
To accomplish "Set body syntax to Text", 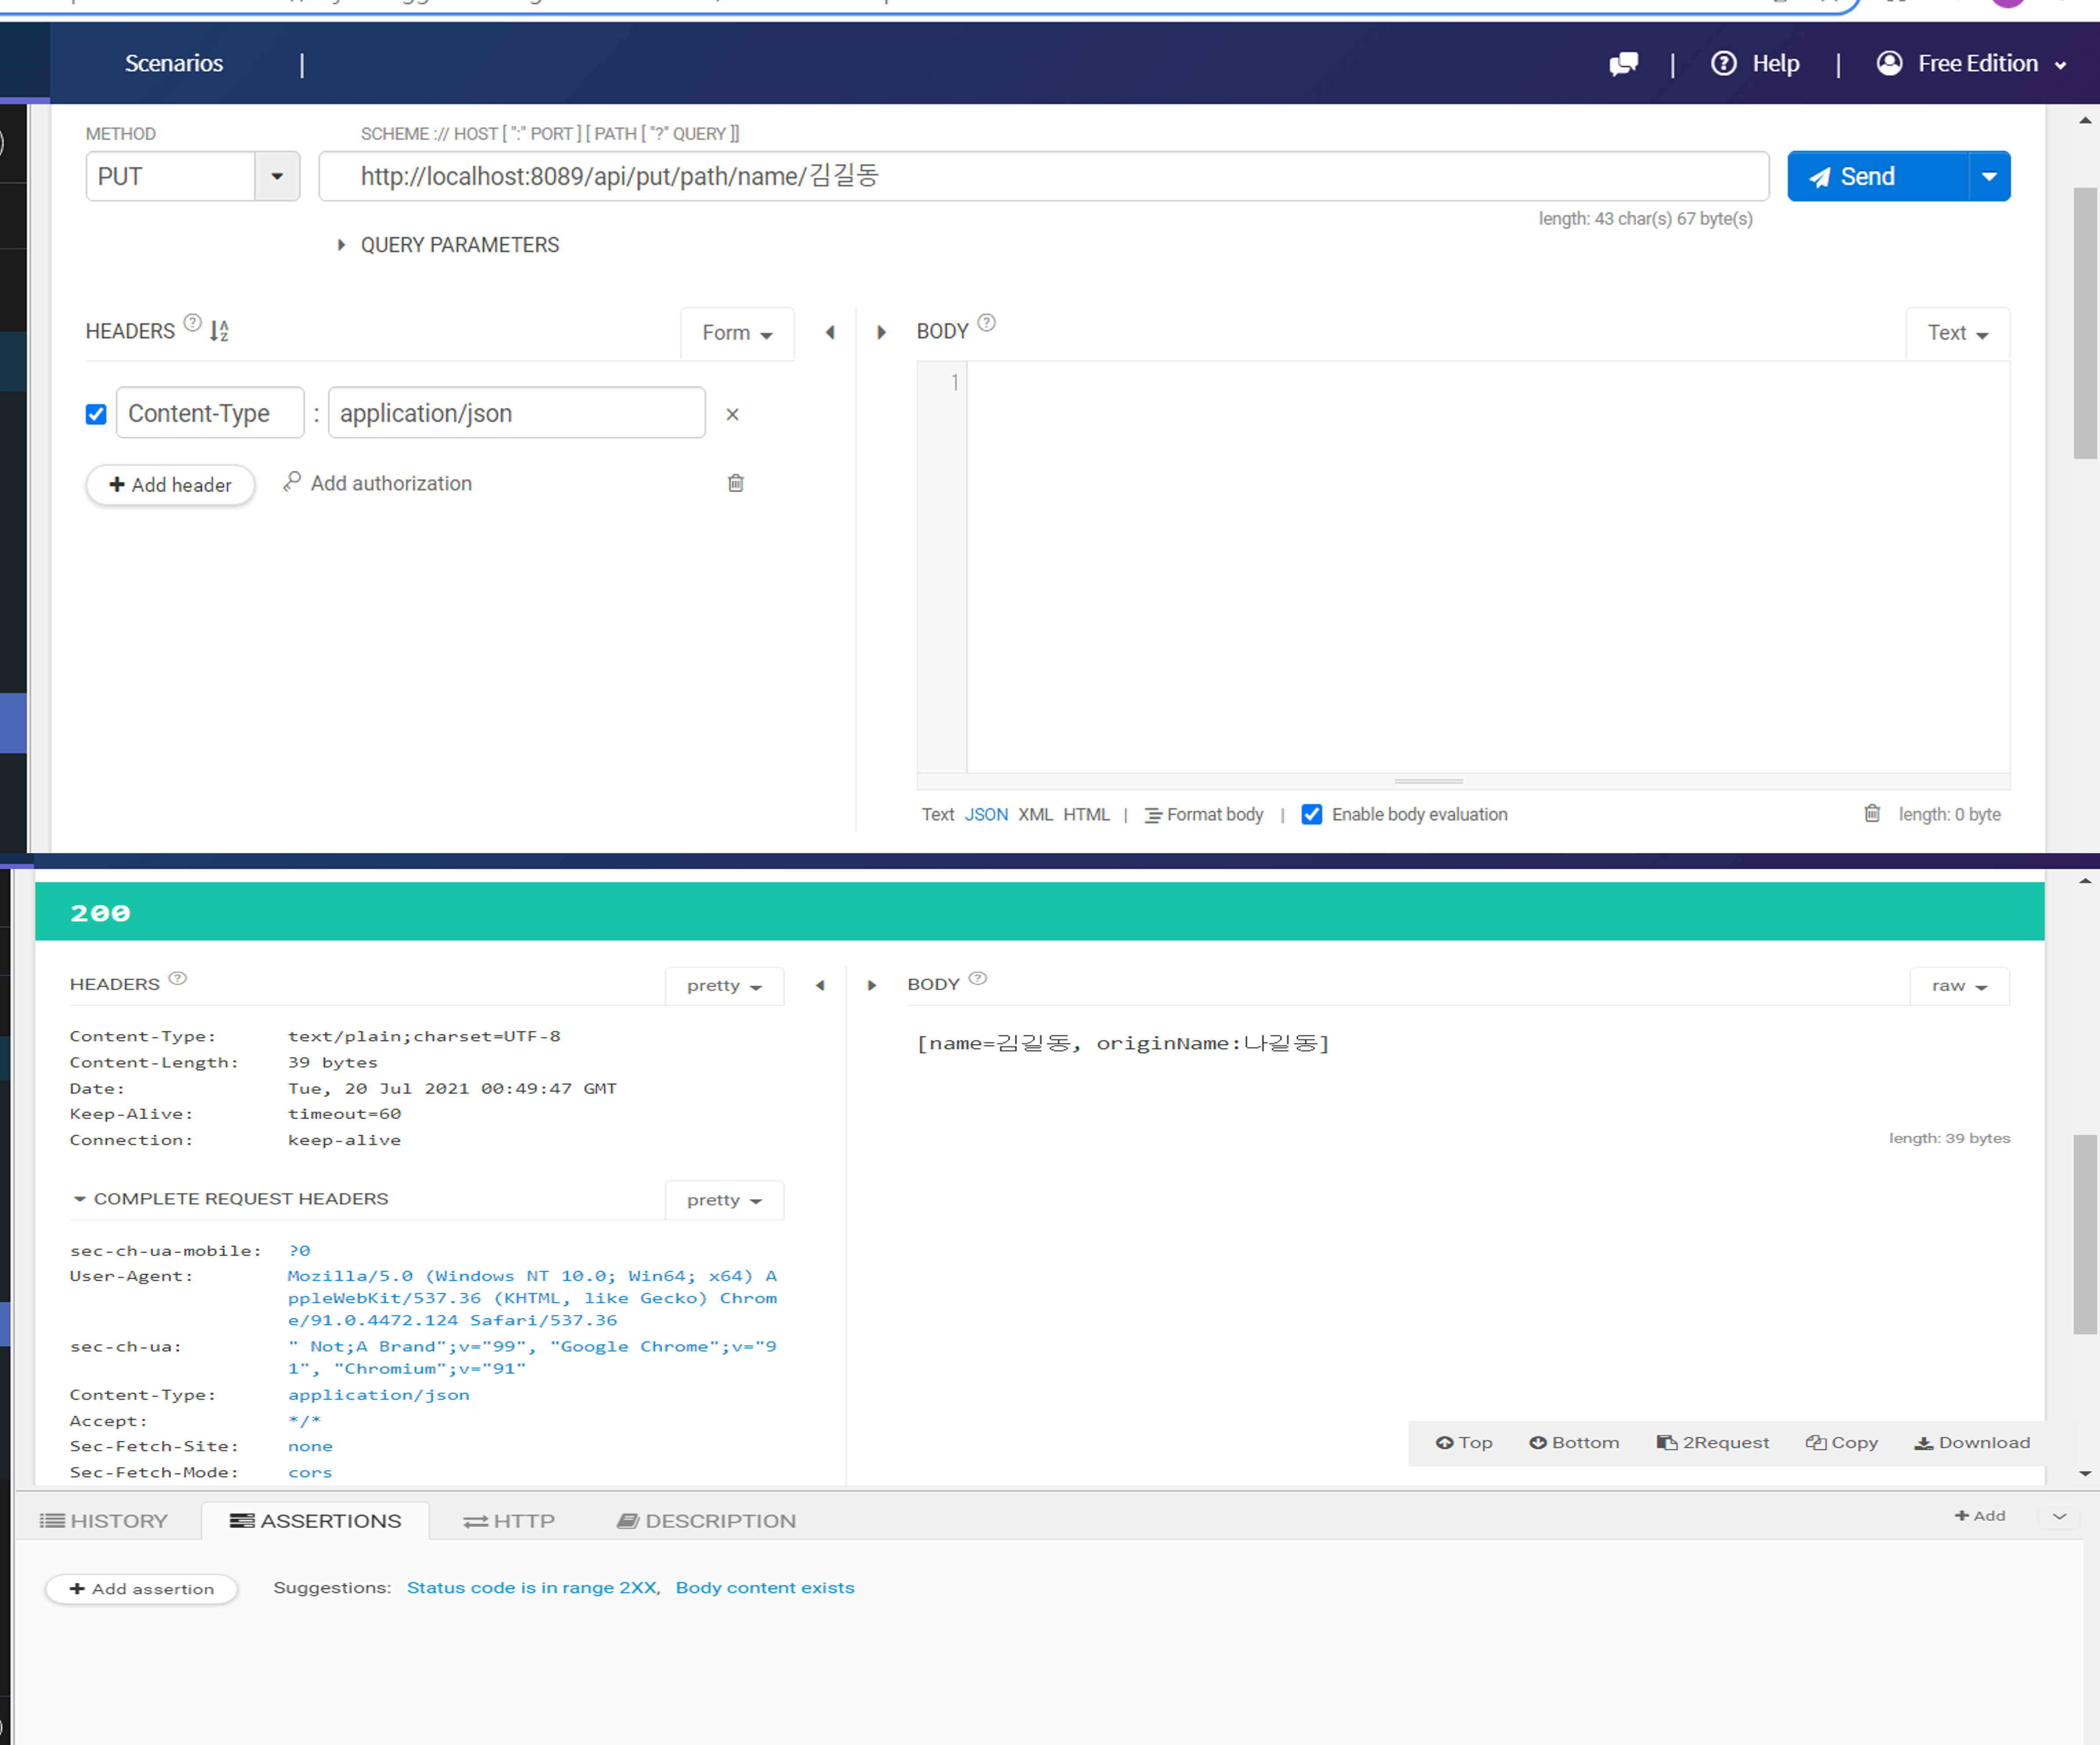I will point(938,815).
